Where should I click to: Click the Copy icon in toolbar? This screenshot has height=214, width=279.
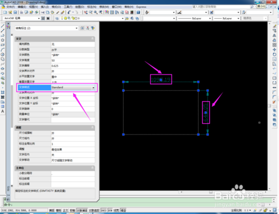click(x=47, y=12)
